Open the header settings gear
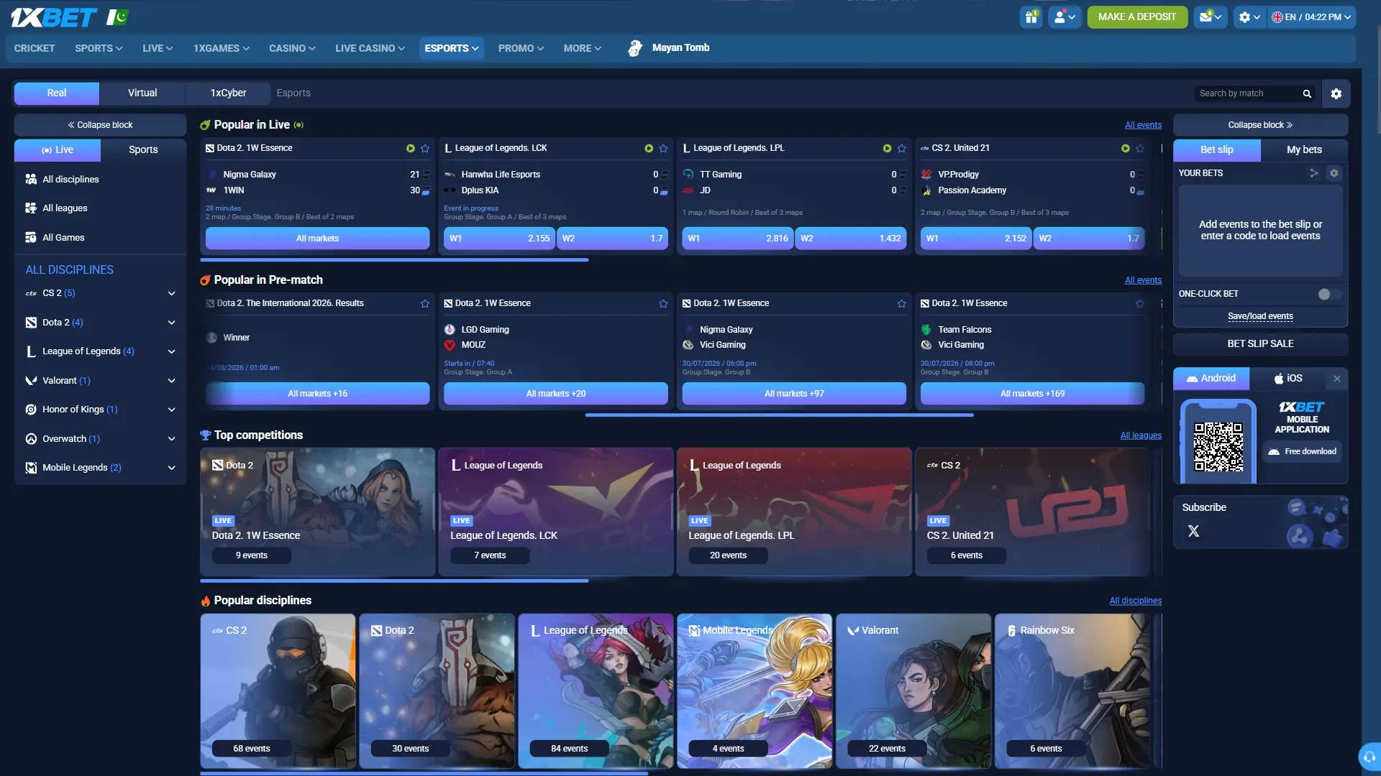The width and height of the screenshot is (1381, 776). (x=1249, y=17)
